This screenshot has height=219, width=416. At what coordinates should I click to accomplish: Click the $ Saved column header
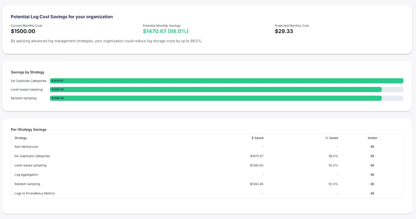point(257,138)
